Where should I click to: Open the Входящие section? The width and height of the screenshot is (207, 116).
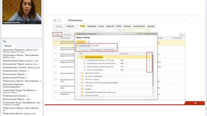pyautogui.click(x=127, y=26)
